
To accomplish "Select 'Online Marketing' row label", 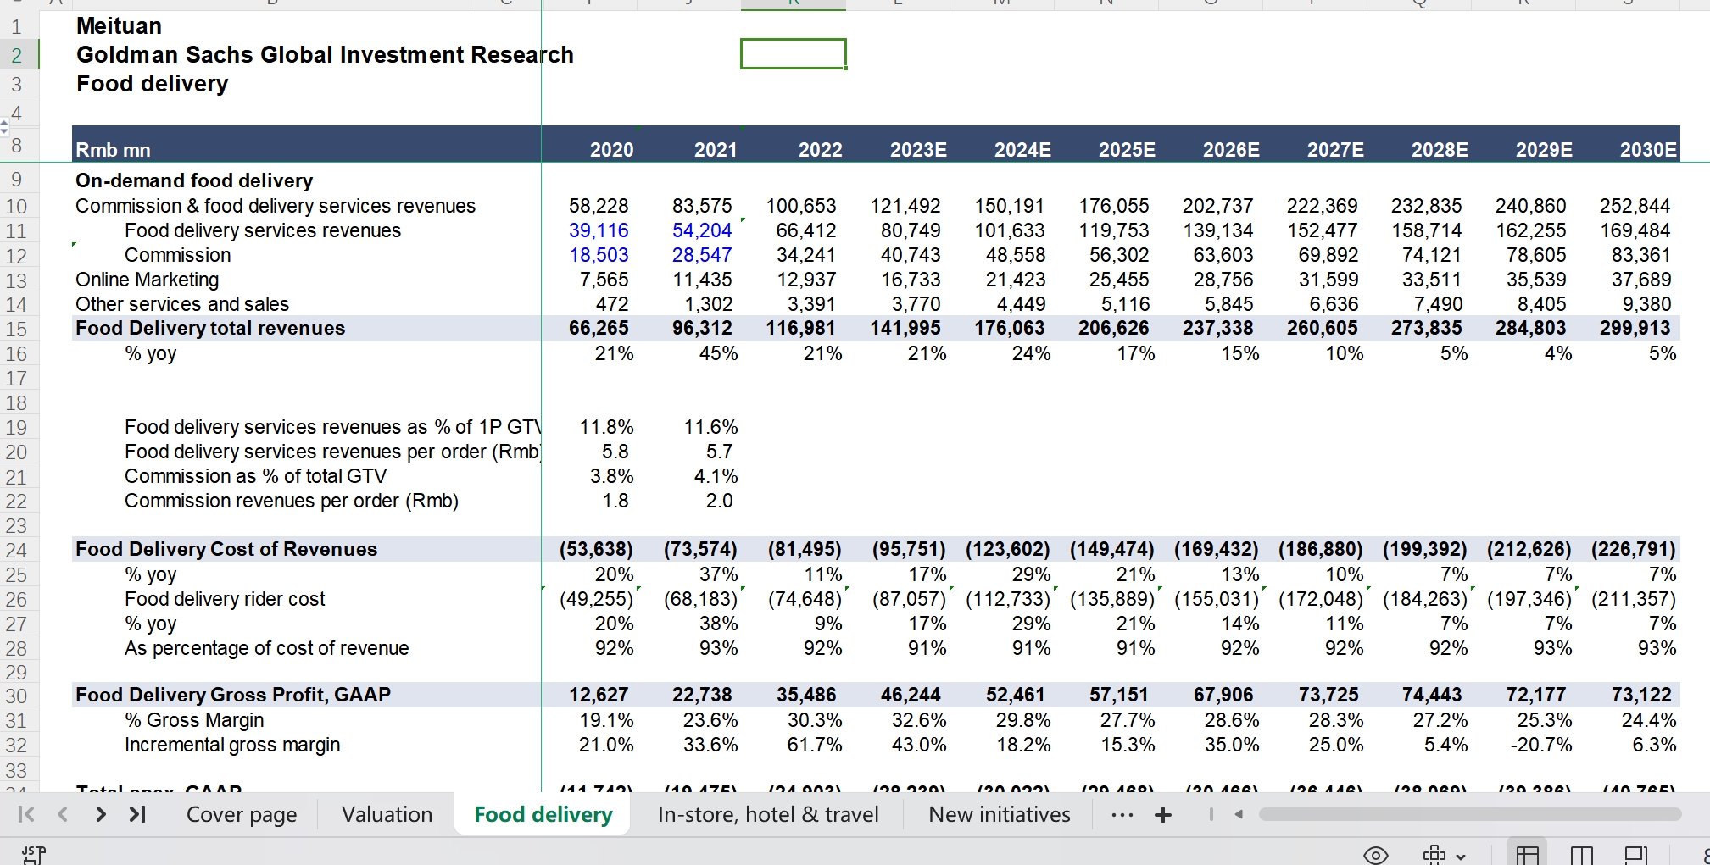I will 147,280.
